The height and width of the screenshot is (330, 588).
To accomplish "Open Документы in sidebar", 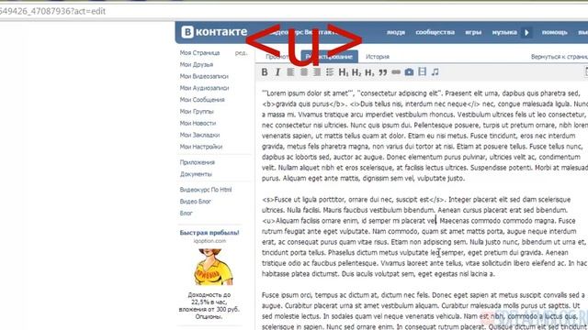I will [196, 174].
